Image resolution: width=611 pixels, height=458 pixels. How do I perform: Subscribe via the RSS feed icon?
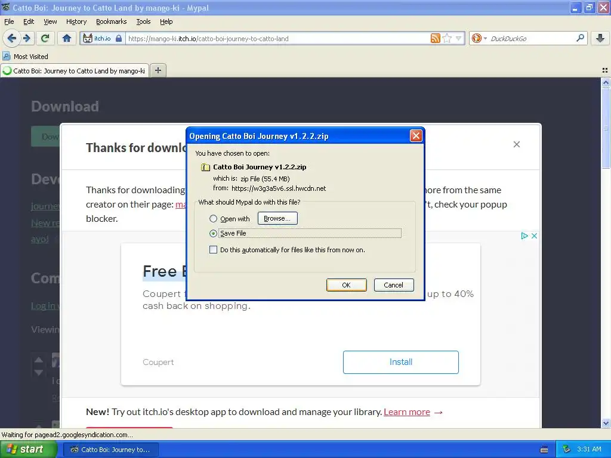pos(435,38)
